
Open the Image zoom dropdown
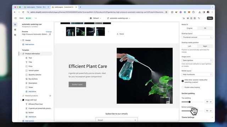[x=197, y=60]
